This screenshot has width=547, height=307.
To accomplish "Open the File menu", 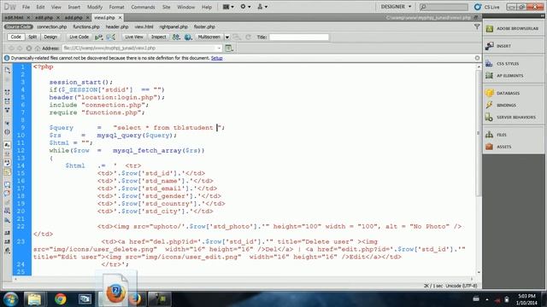I will [x=26, y=7].
